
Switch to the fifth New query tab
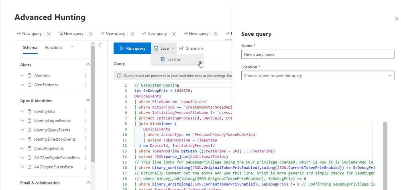pos(196,34)
